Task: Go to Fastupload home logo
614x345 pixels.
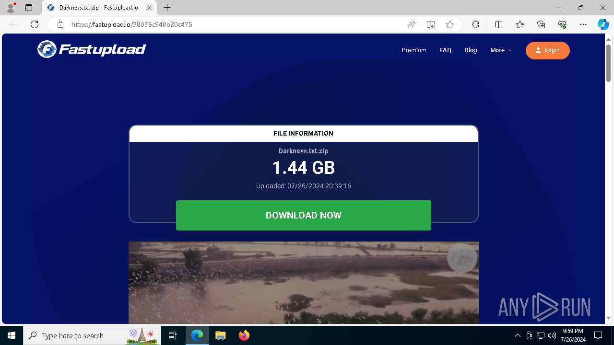Action: point(92,49)
